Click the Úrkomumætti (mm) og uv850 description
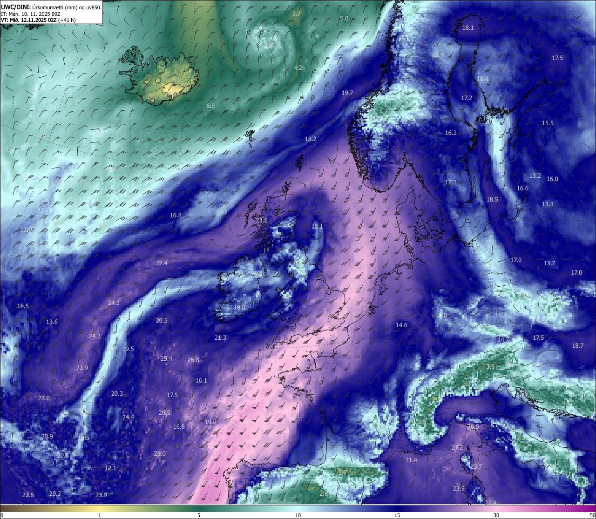The width and height of the screenshot is (596, 519). click(x=67, y=7)
